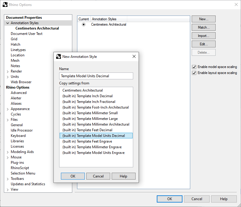Choose Template Millimeter Architectural style

click(x=96, y=124)
